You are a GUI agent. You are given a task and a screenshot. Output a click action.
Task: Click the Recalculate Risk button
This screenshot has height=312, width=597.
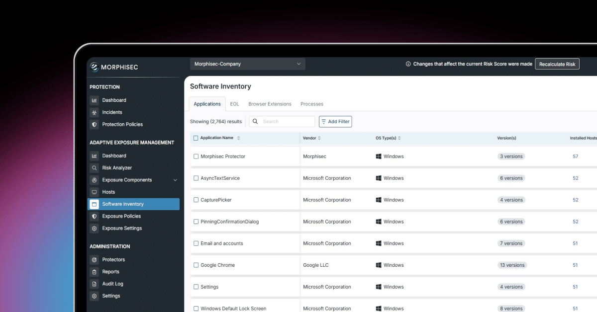coord(557,64)
